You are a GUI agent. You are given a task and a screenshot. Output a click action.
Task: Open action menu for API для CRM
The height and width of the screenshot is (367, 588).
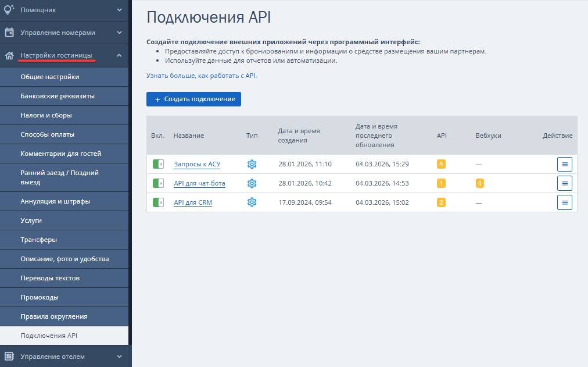click(x=564, y=202)
